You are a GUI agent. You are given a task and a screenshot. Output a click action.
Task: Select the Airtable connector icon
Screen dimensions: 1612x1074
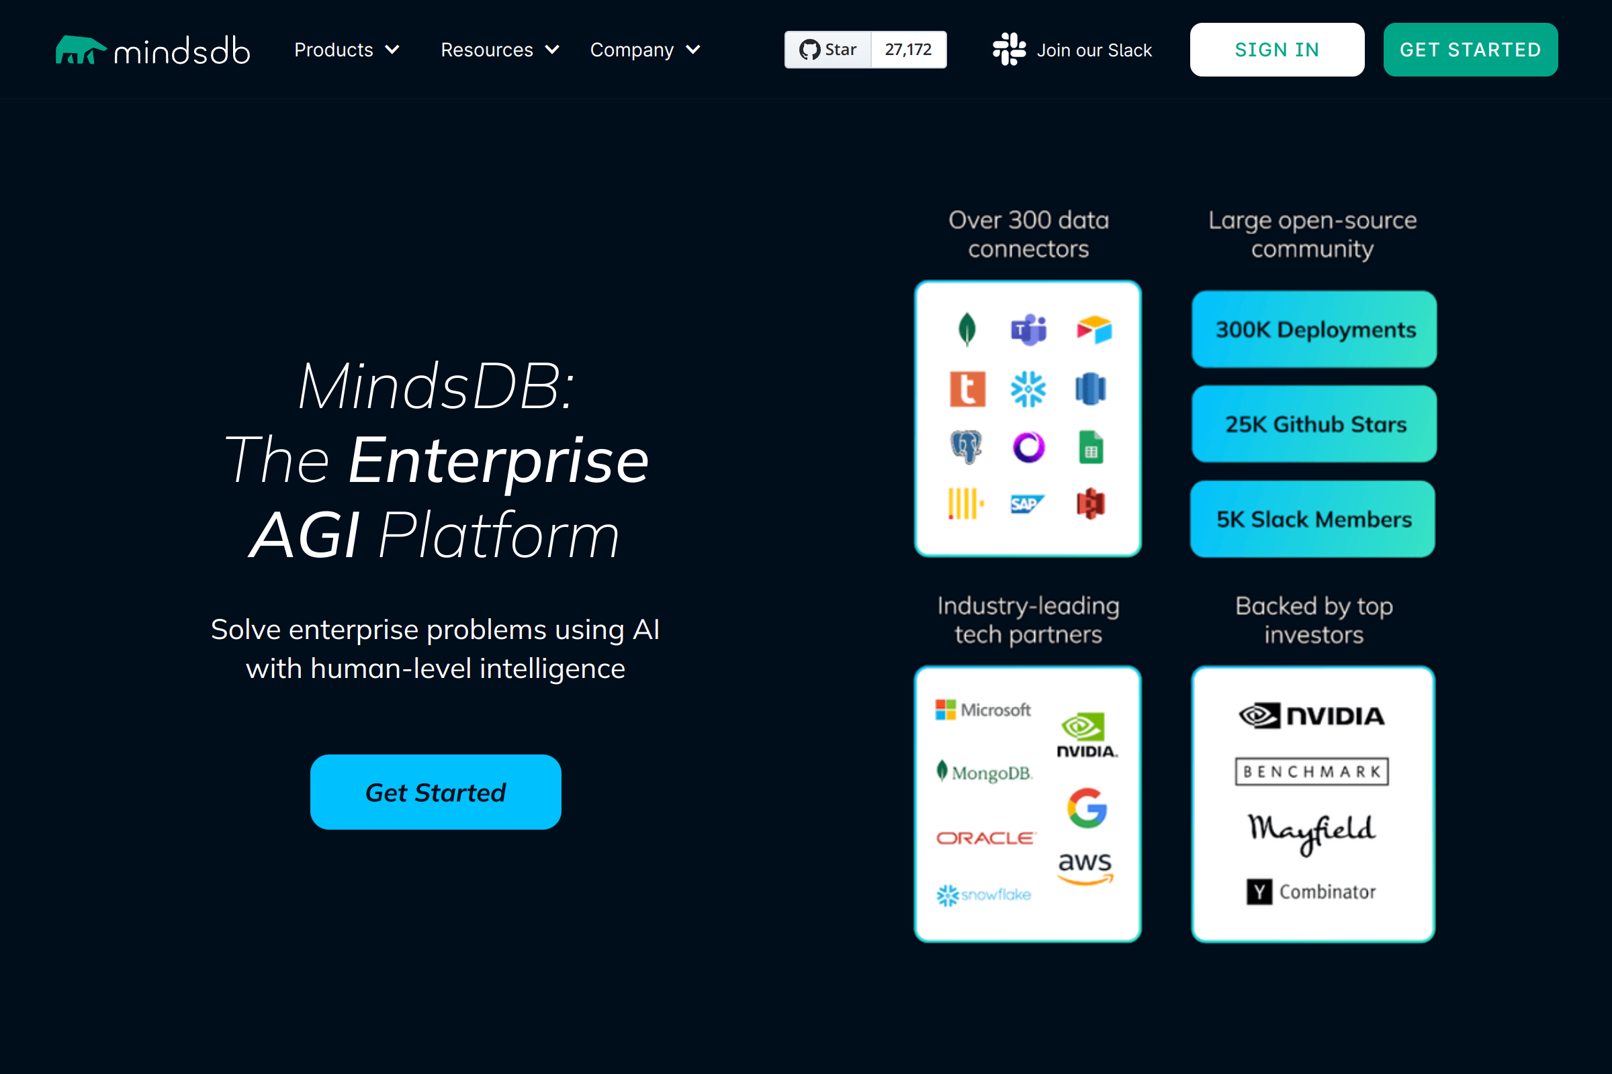(x=1093, y=330)
